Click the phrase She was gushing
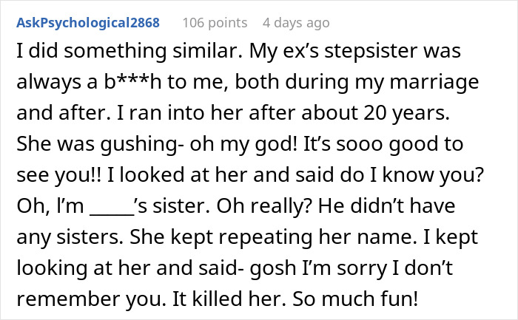Viewport: 518px width, 320px height. (x=98, y=144)
